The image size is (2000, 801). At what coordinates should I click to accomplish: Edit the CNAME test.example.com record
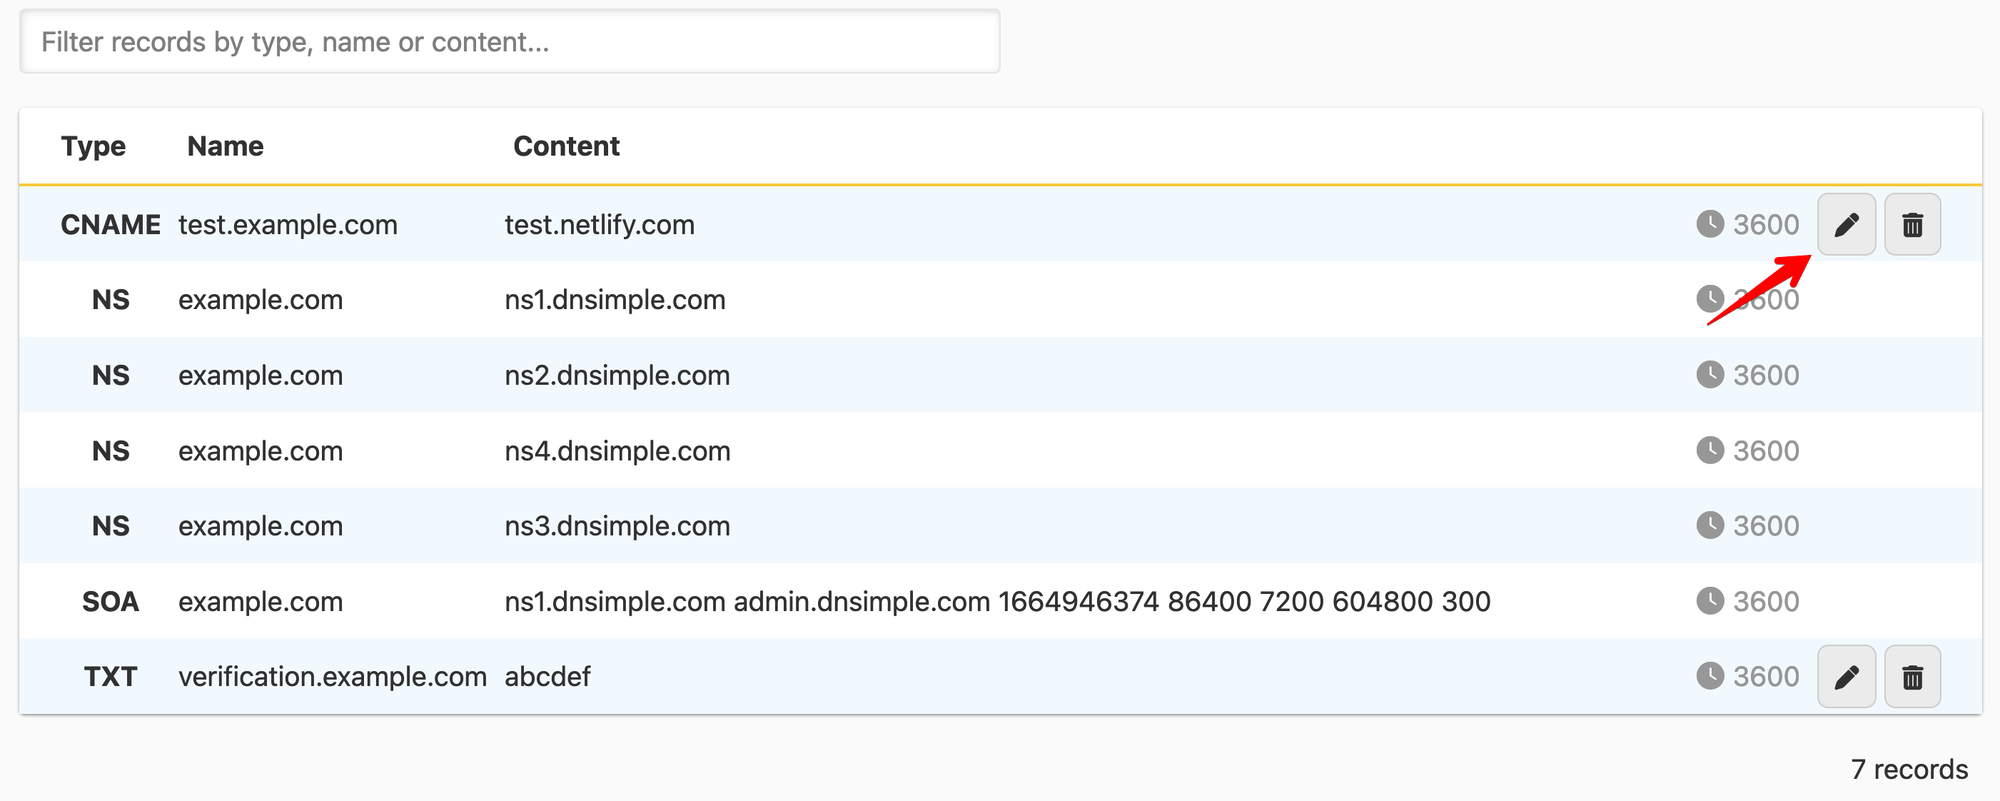pyautogui.click(x=1846, y=224)
